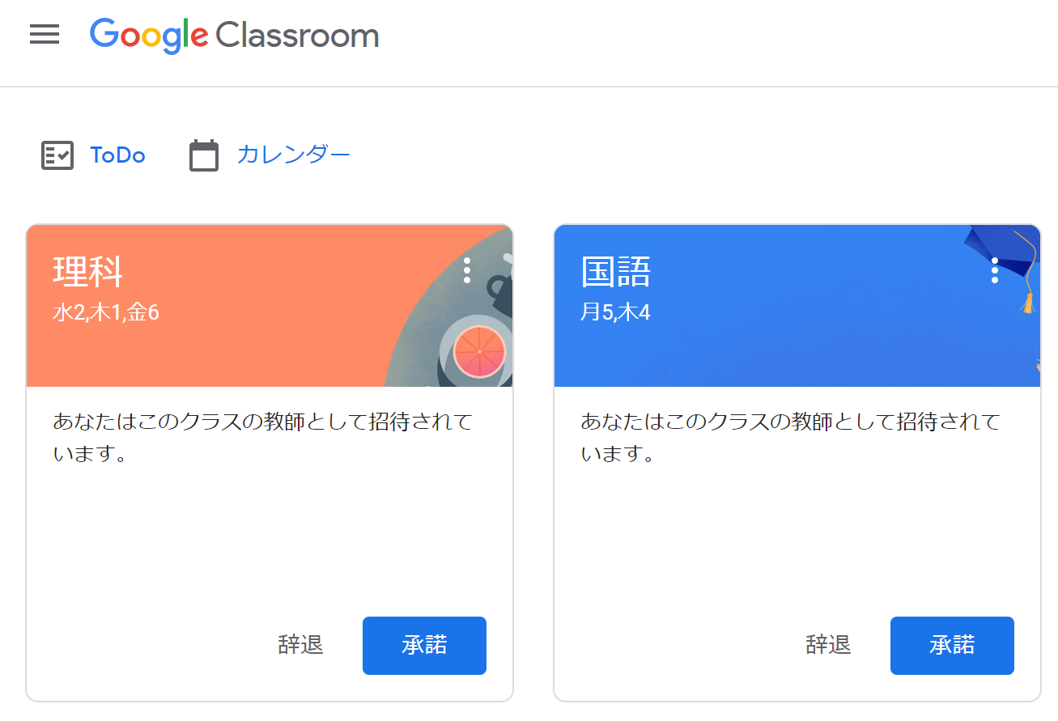
Task: Accept the 国語 class invitation with 承諾
Action: coord(952,646)
